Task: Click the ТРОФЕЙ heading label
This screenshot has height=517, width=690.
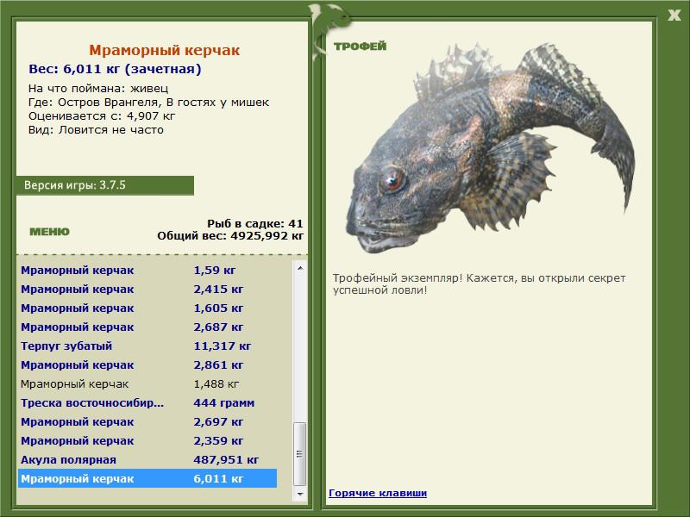Action: (x=360, y=47)
